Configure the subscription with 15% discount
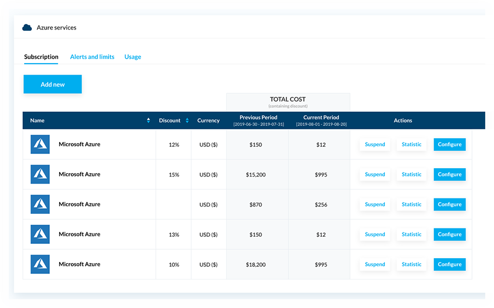The image size is (494, 308). (x=450, y=174)
